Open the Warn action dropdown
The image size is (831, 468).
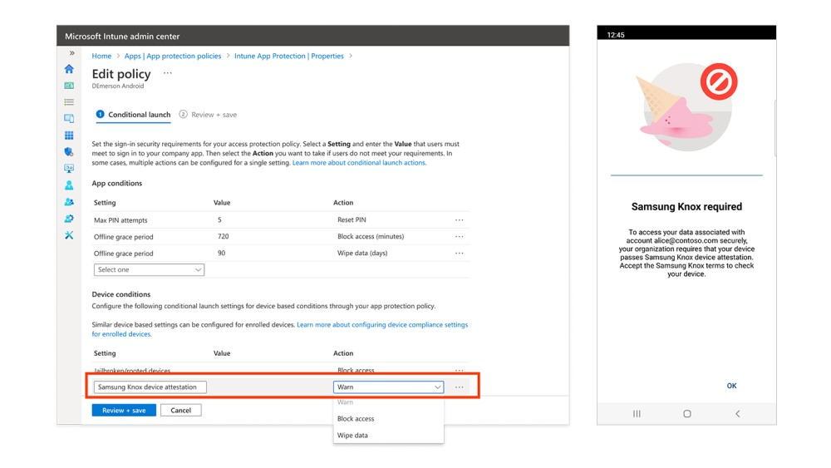pos(388,387)
